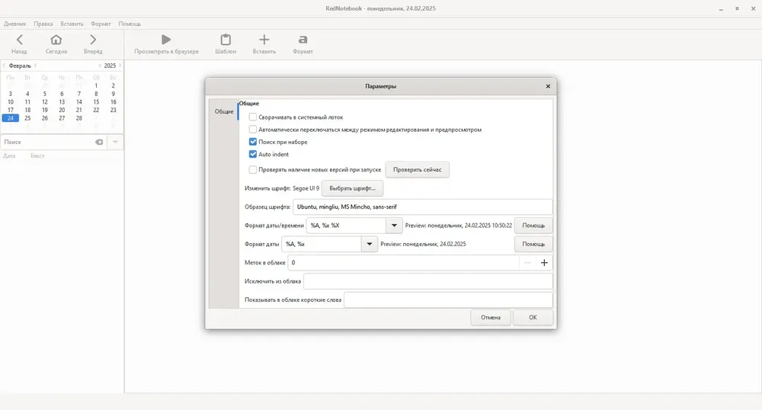Confirm settings with the OK button
This screenshot has width=762, height=410.
click(533, 317)
